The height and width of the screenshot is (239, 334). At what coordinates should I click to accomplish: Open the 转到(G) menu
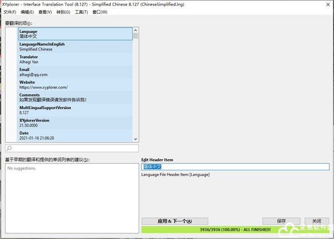(x=64, y=12)
